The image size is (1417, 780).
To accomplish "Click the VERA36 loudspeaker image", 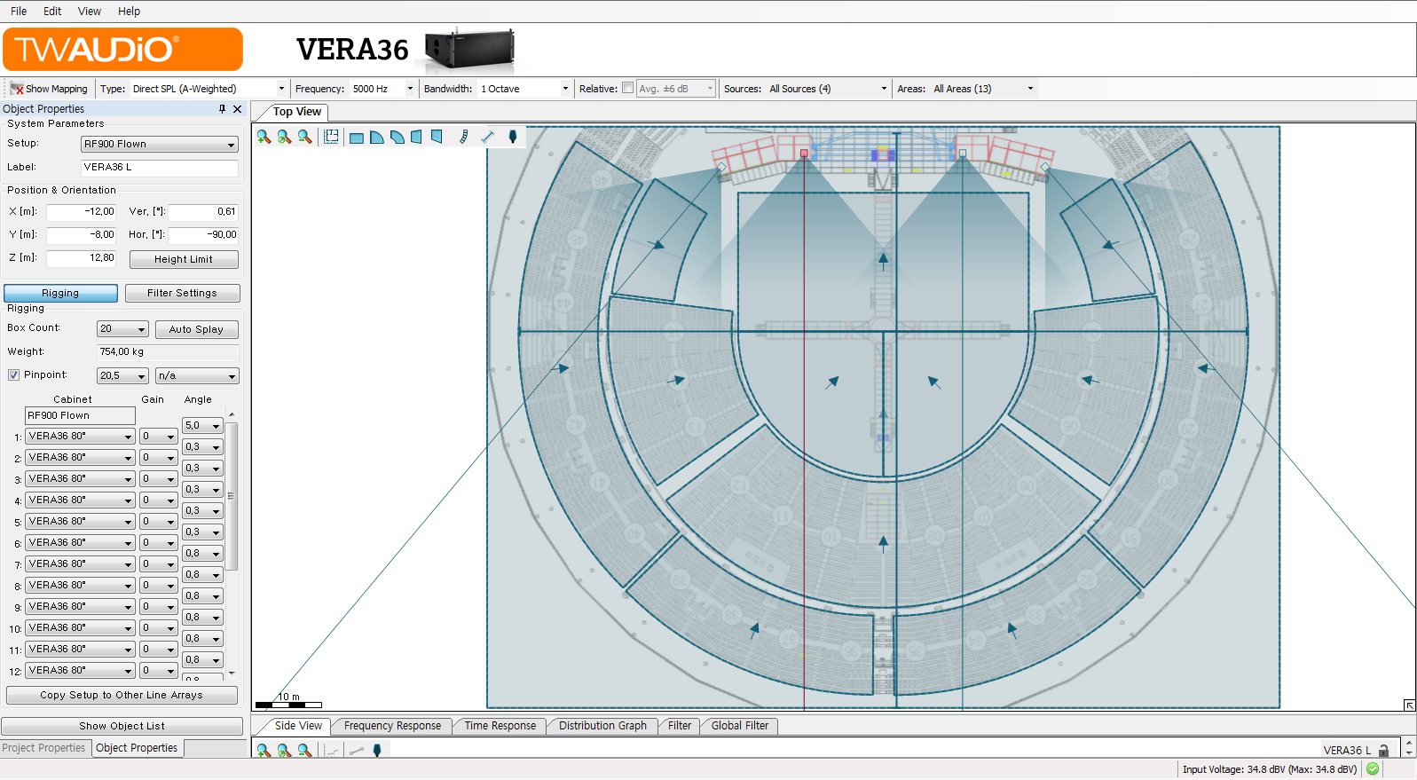I will (x=468, y=50).
